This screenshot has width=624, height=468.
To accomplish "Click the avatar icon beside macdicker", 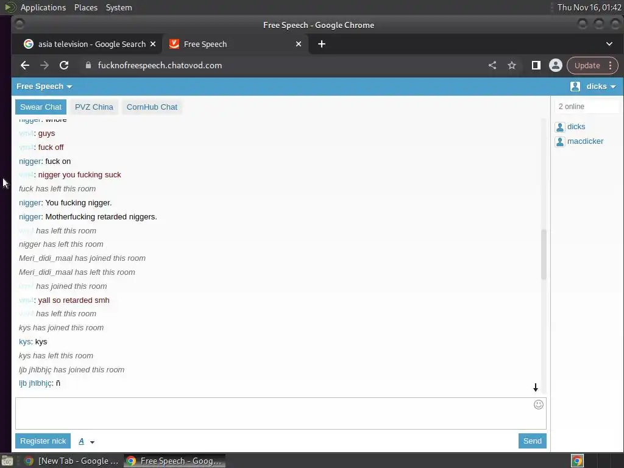I will point(560,141).
